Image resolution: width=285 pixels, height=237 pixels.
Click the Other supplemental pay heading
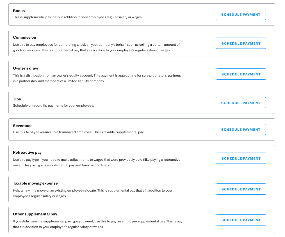pos(35,214)
